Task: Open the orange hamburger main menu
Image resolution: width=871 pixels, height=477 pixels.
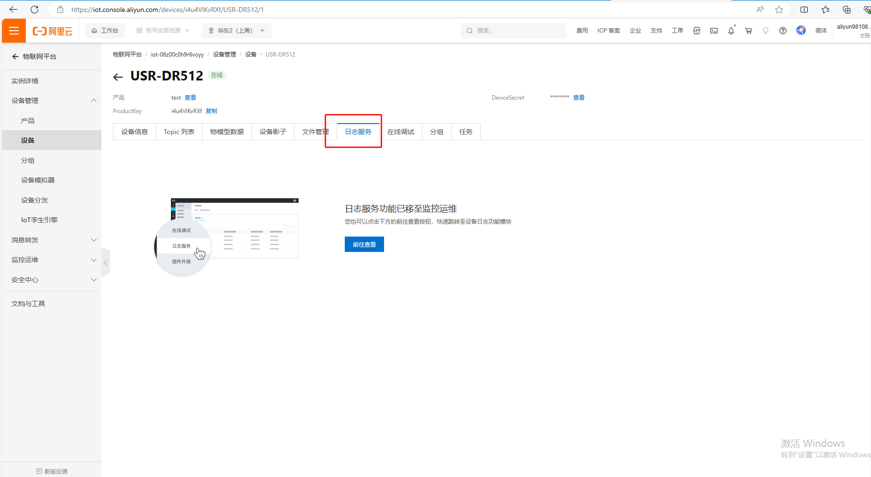Action: point(14,31)
